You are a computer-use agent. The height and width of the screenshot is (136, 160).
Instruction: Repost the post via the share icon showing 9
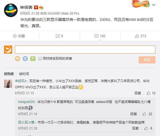59,36
